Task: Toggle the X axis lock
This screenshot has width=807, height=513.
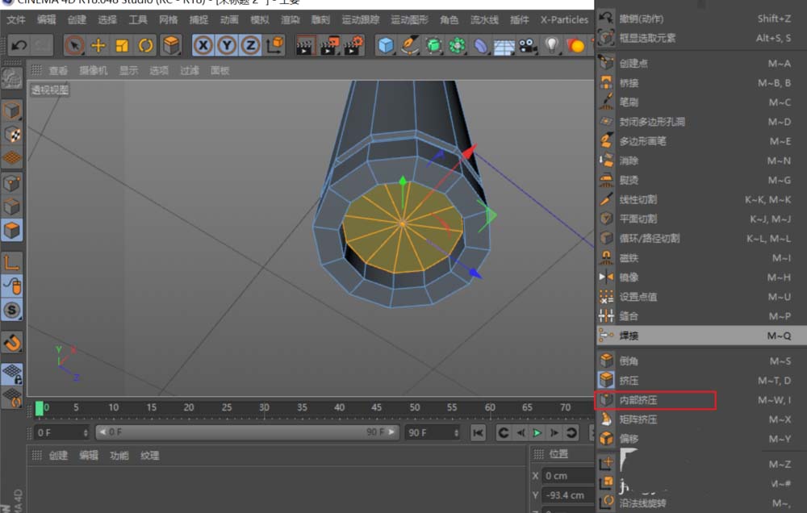Action: point(203,46)
